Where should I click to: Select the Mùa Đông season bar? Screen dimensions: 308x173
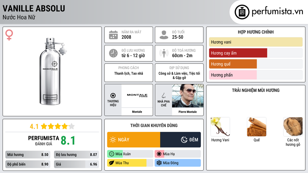[177, 163]
